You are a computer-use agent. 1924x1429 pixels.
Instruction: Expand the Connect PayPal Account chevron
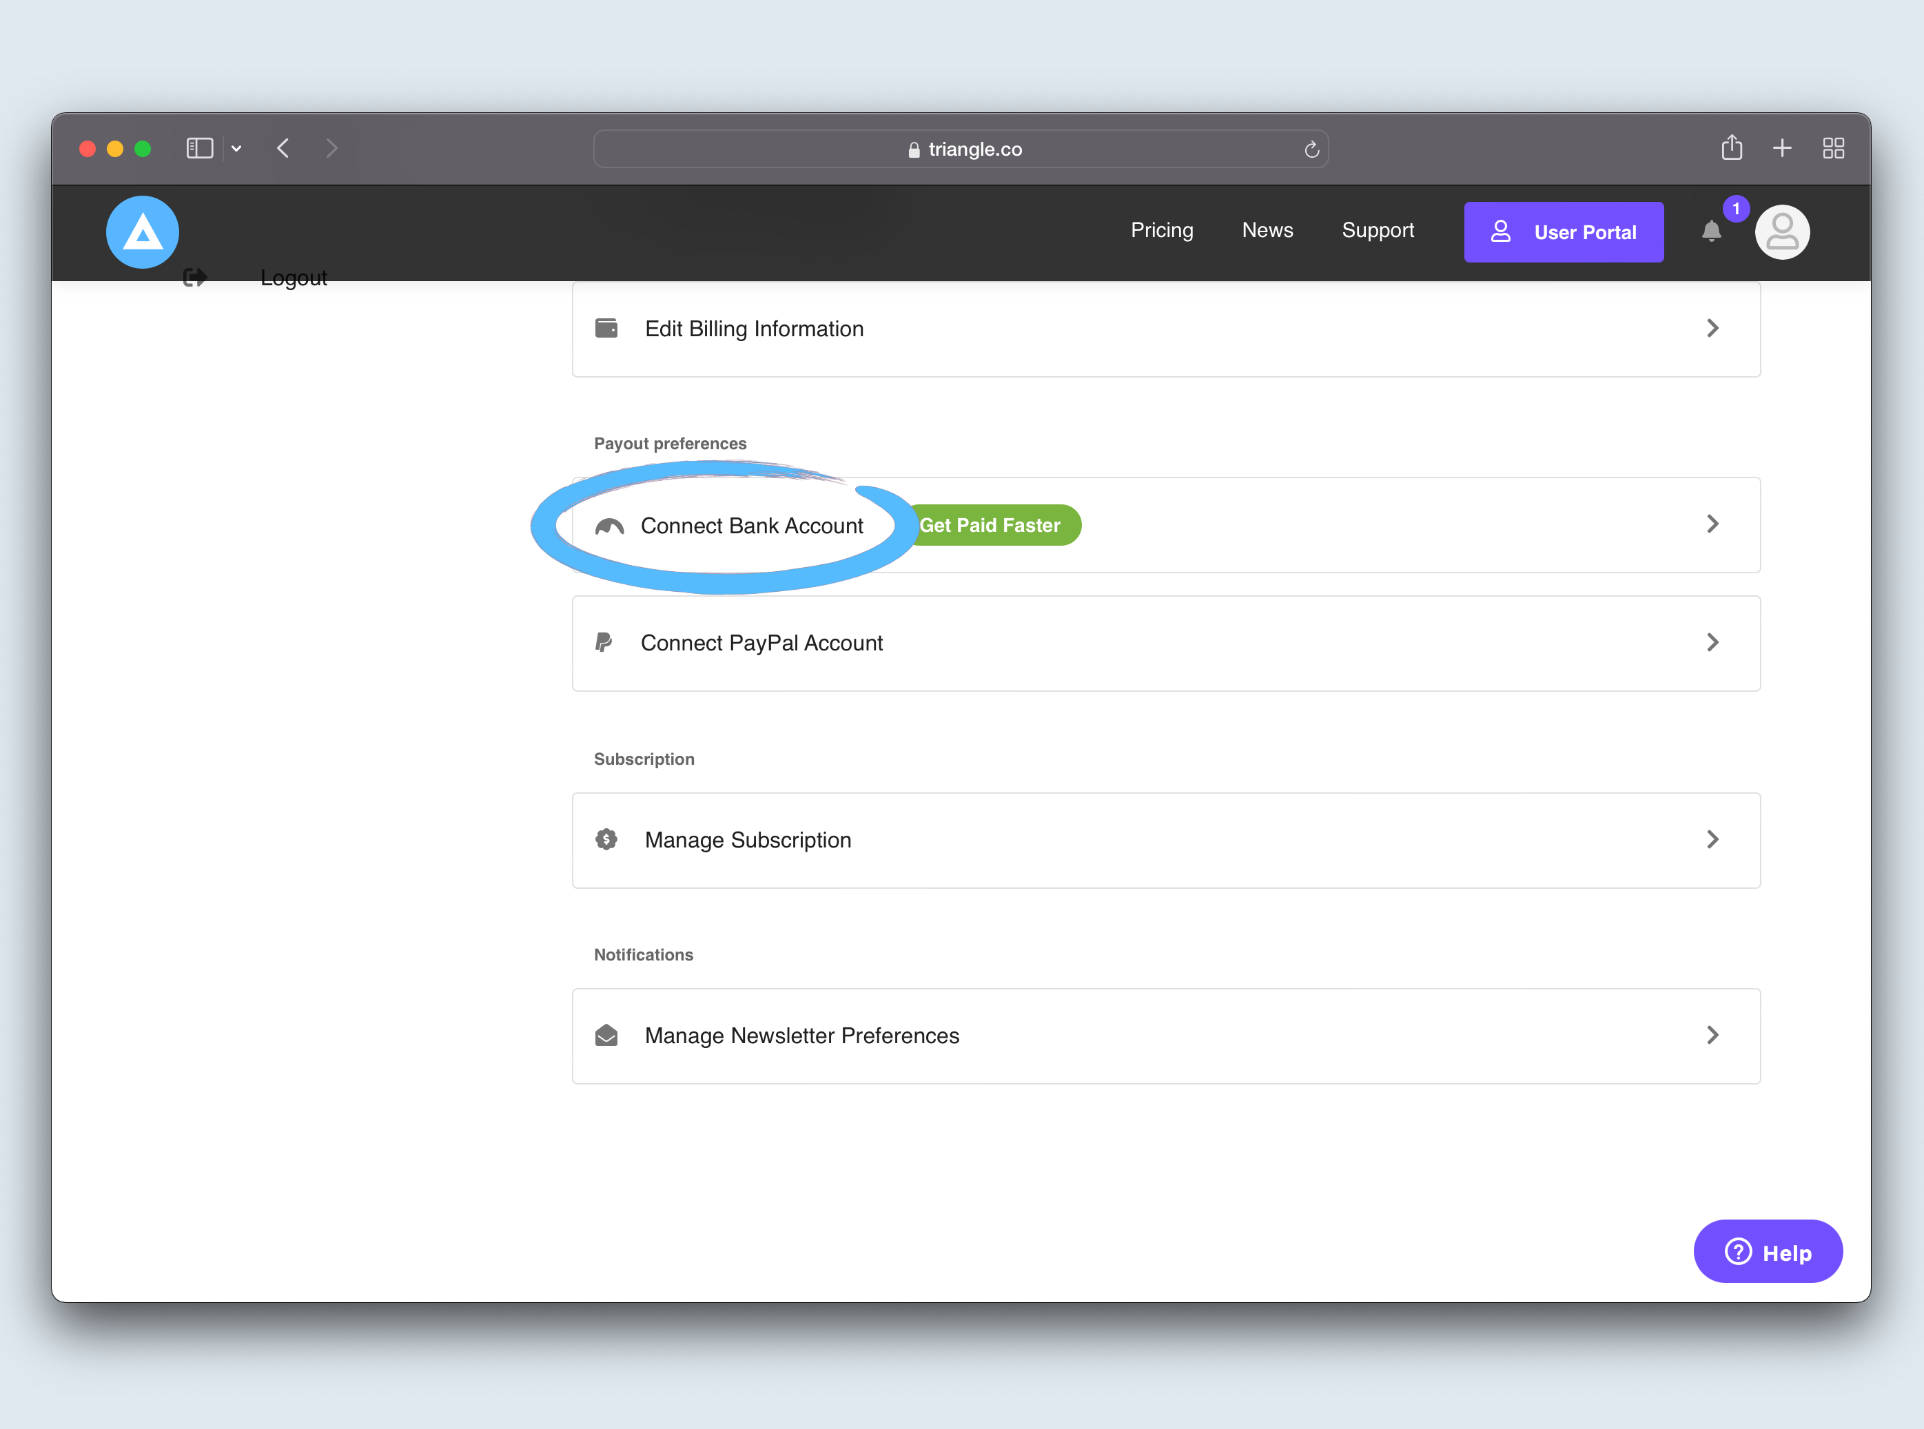click(1711, 642)
